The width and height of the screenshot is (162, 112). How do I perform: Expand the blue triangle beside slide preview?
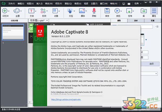[x=146, y=40]
